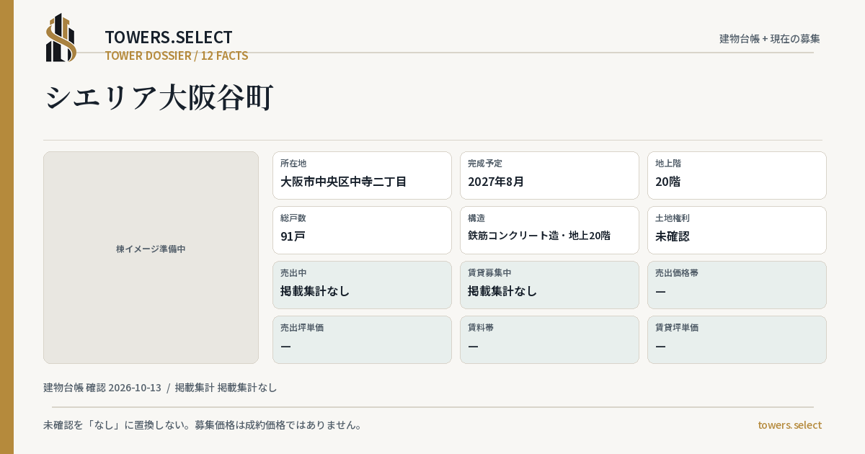
Task: Click the 賃貸募集中 listing card
Action: (549, 285)
